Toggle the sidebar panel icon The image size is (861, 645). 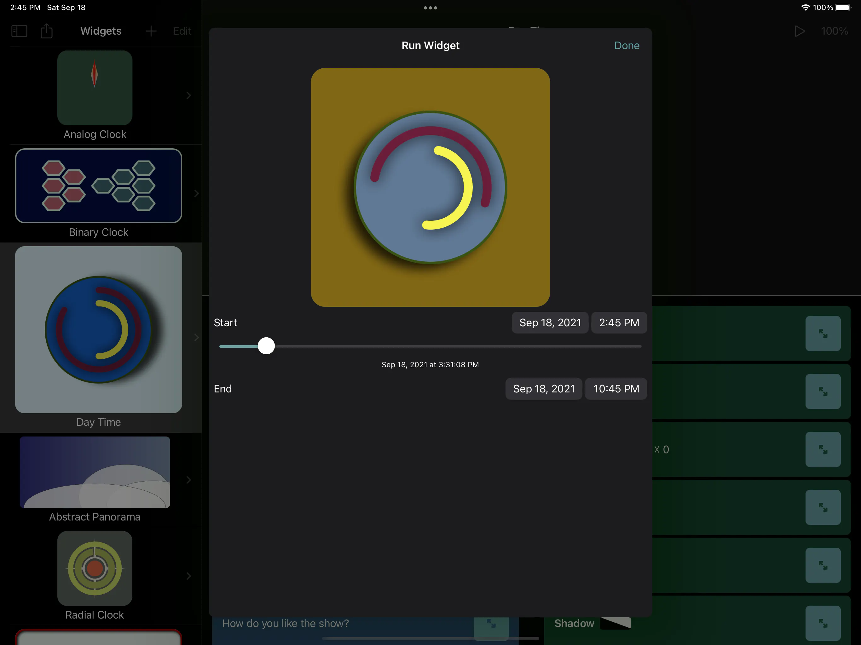[19, 31]
